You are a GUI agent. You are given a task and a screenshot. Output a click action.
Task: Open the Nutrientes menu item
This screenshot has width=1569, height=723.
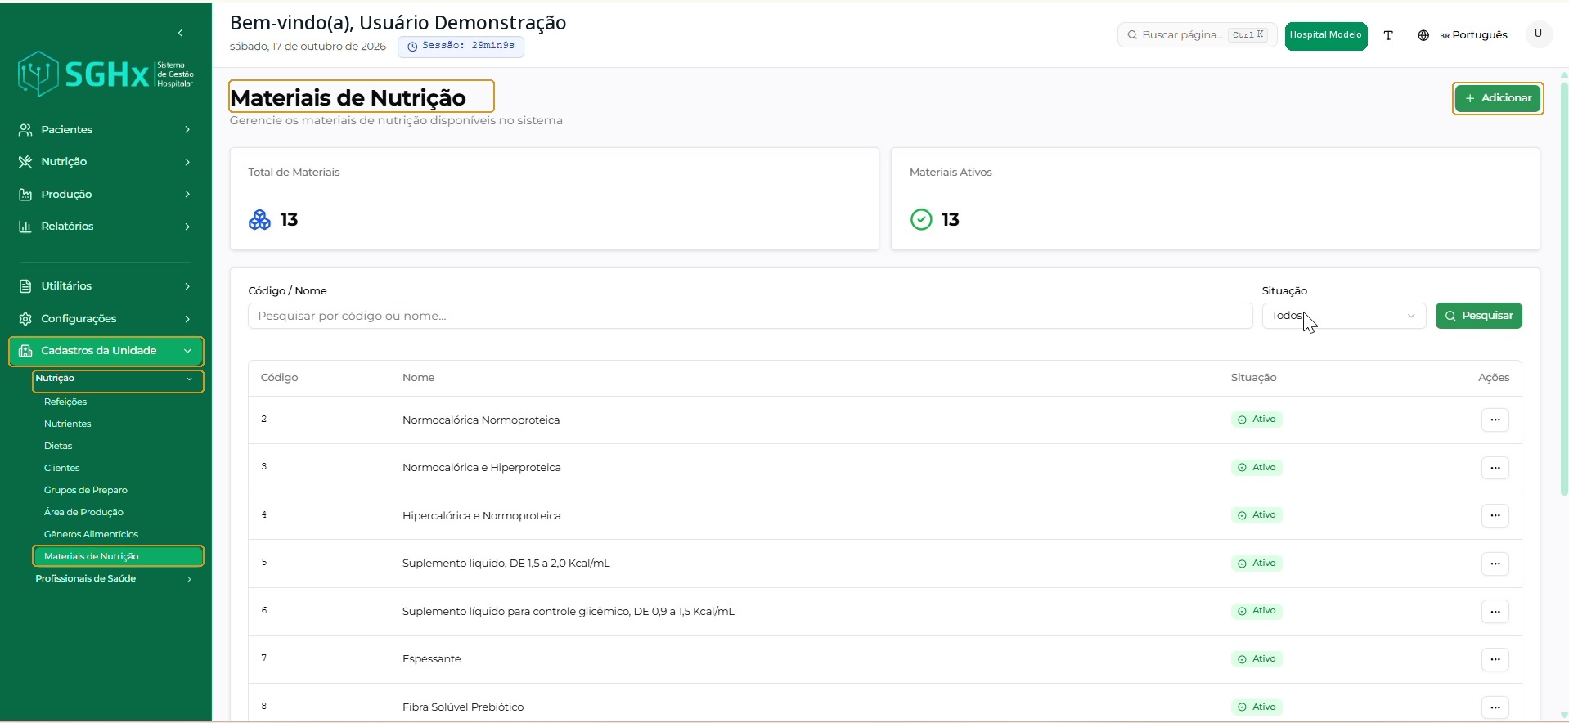(68, 424)
